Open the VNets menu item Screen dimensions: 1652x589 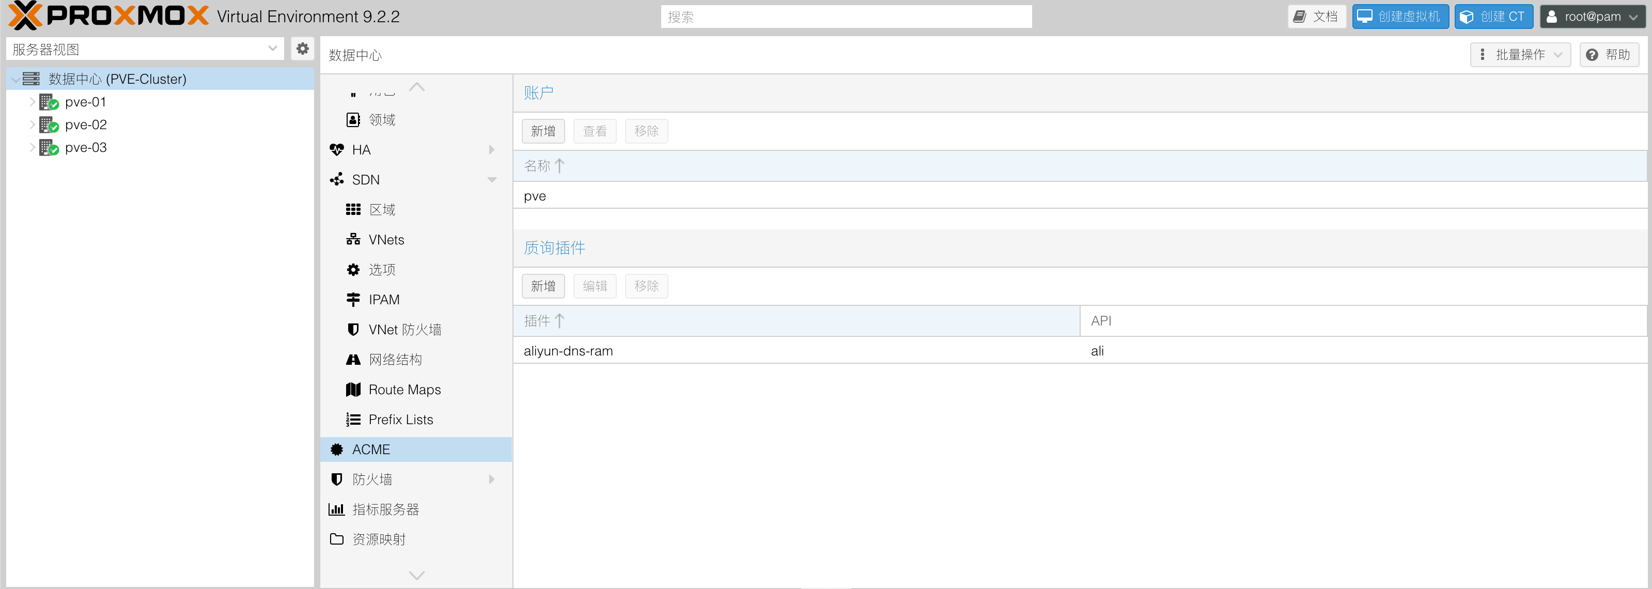click(416, 240)
